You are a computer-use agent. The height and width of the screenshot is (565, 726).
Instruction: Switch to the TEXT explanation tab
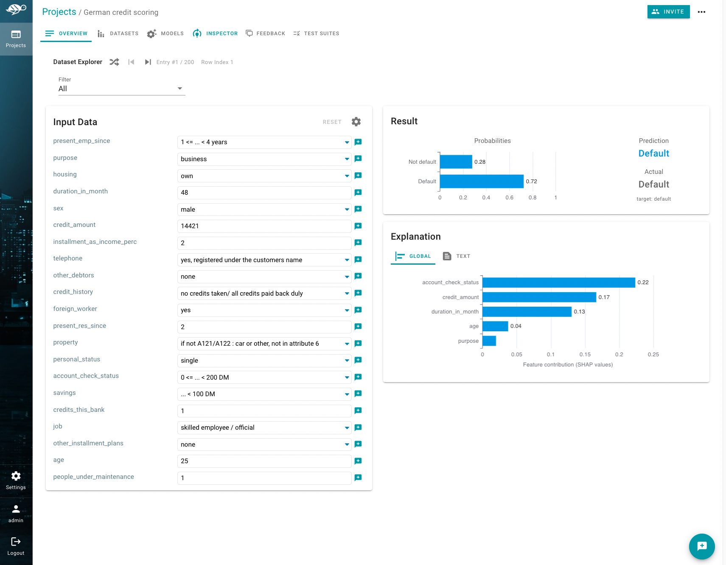(x=457, y=256)
